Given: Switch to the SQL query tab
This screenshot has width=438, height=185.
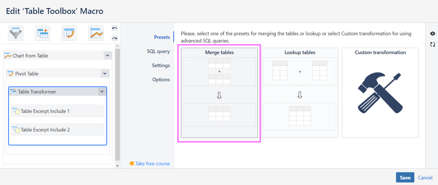Looking at the screenshot, I should tap(158, 51).
